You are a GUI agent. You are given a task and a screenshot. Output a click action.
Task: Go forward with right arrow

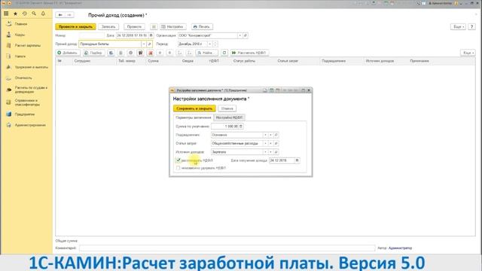pyautogui.click(x=69, y=15)
